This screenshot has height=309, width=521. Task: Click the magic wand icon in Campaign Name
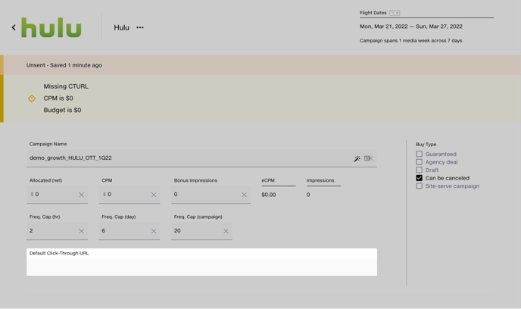(x=357, y=158)
